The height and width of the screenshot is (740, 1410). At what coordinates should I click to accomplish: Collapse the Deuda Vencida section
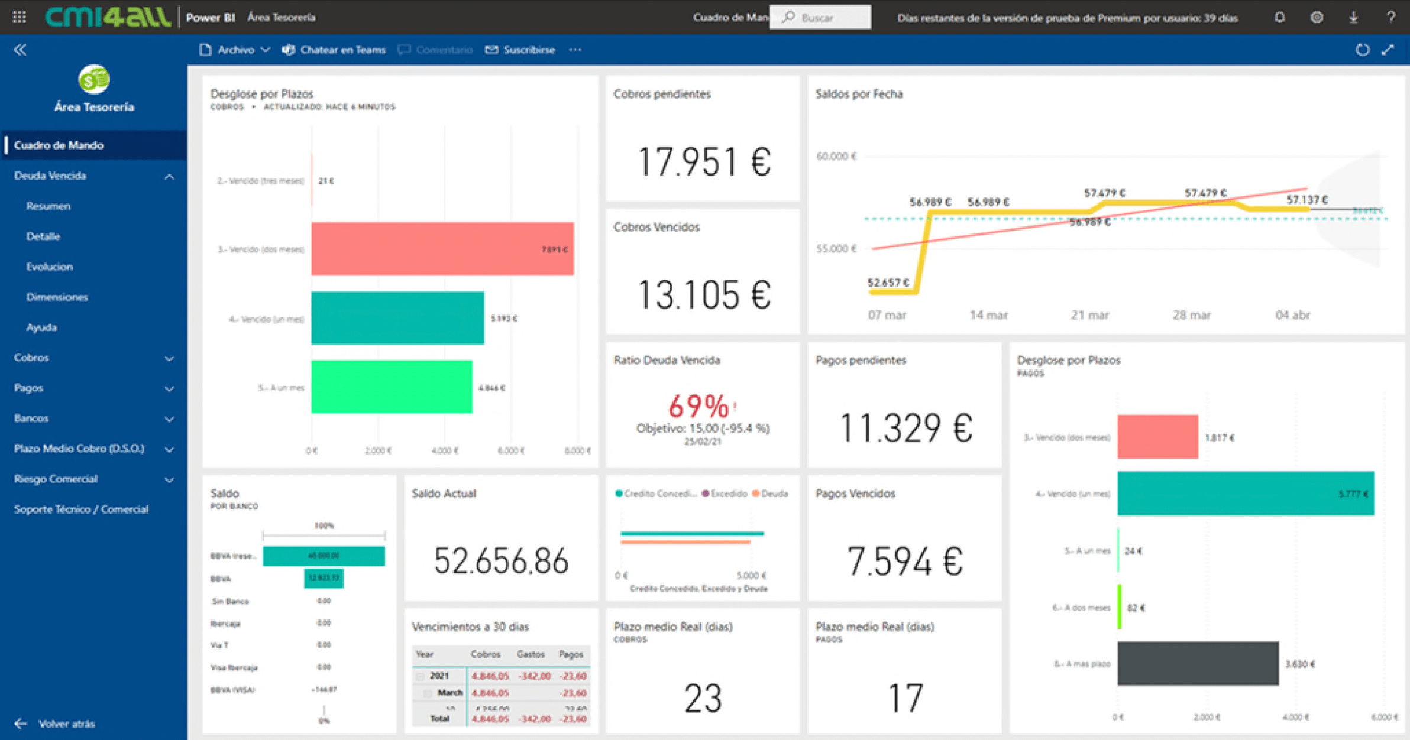(x=169, y=176)
